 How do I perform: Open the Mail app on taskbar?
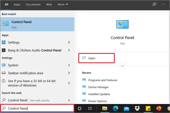(x=126, y=108)
